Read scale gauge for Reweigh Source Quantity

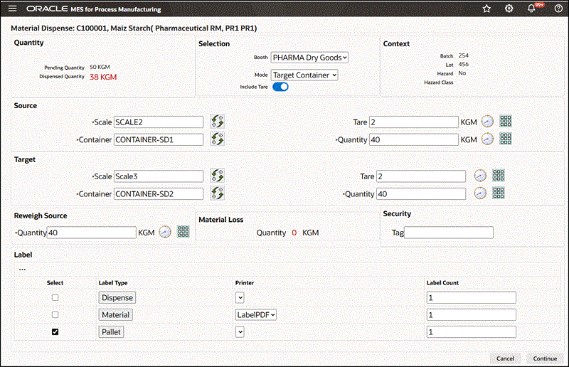165,232
